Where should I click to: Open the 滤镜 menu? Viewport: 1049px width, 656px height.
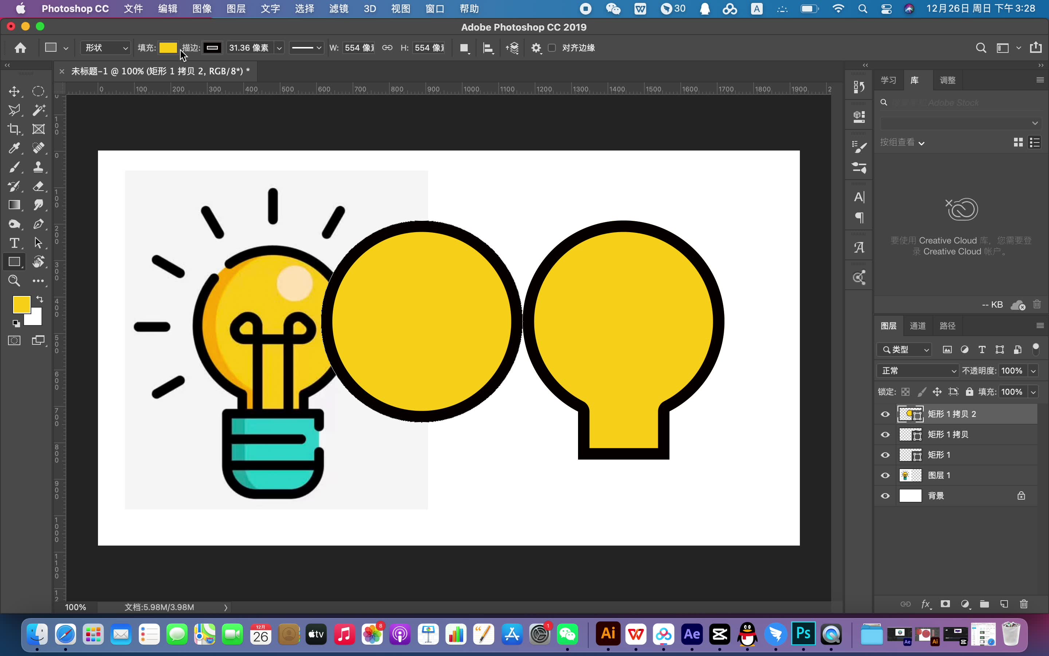[338, 8]
